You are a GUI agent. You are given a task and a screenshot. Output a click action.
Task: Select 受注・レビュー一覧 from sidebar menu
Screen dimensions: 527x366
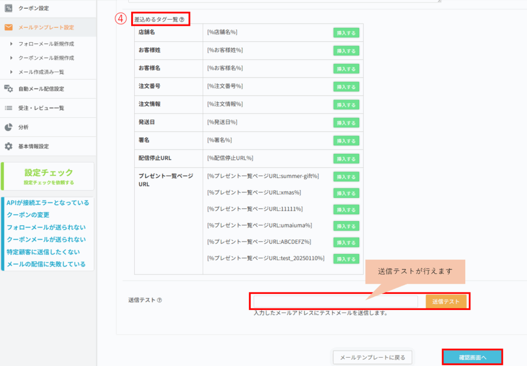(x=41, y=108)
